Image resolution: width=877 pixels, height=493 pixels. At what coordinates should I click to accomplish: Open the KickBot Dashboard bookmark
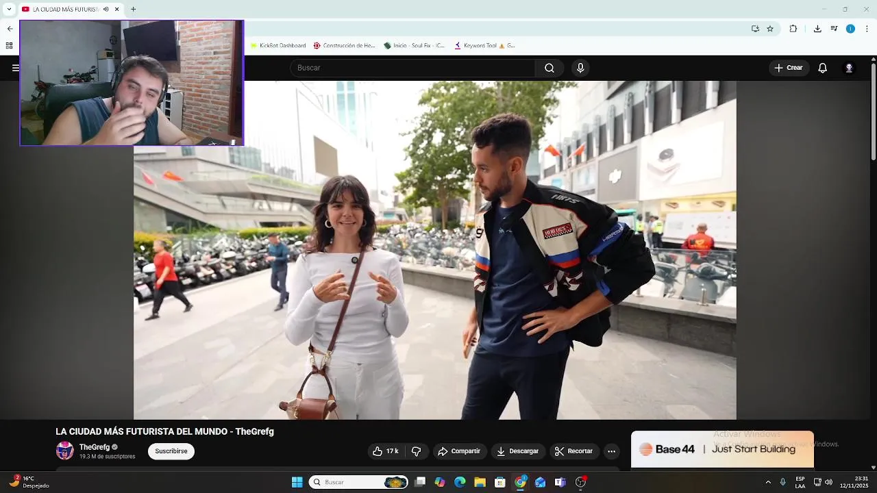click(x=277, y=46)
